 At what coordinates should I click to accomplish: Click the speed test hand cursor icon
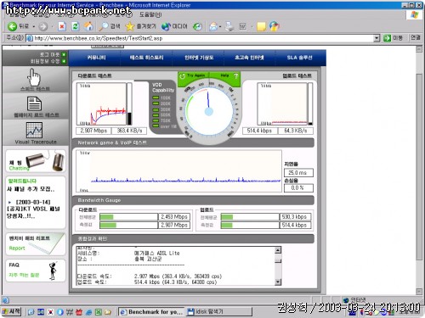[34, 77]
